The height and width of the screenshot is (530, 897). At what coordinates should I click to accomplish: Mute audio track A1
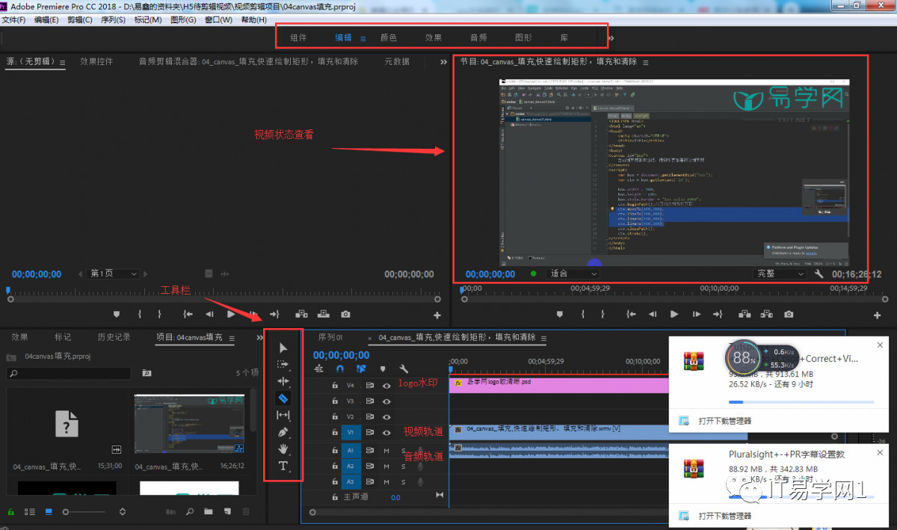click(x=386, y=450)
